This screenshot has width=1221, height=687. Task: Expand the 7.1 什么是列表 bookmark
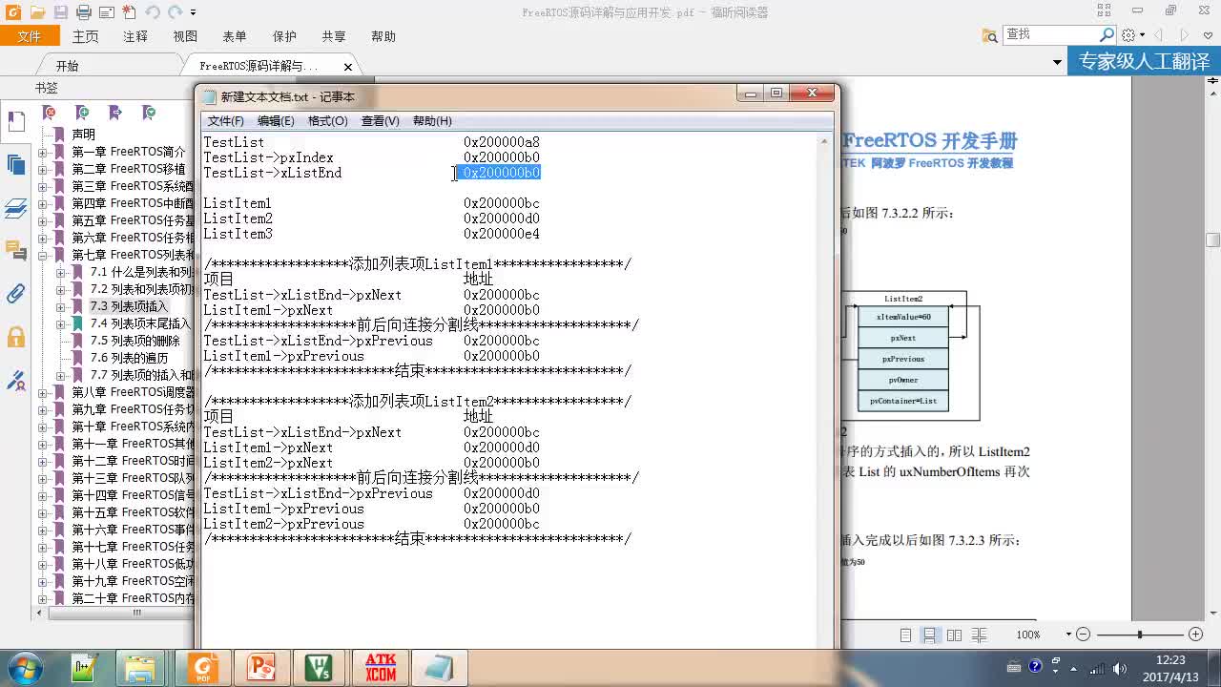60,272
